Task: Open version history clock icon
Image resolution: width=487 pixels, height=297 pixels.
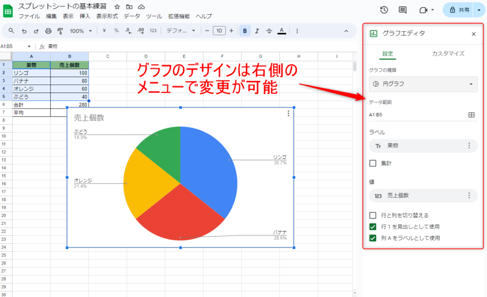Action: [384, 10]
